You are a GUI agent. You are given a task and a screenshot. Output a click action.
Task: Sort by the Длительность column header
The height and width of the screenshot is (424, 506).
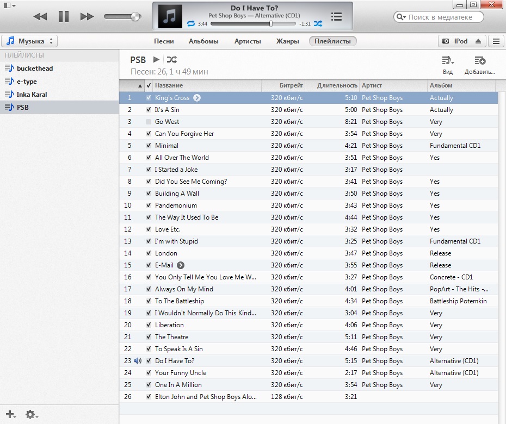click(x=332, y=85)
